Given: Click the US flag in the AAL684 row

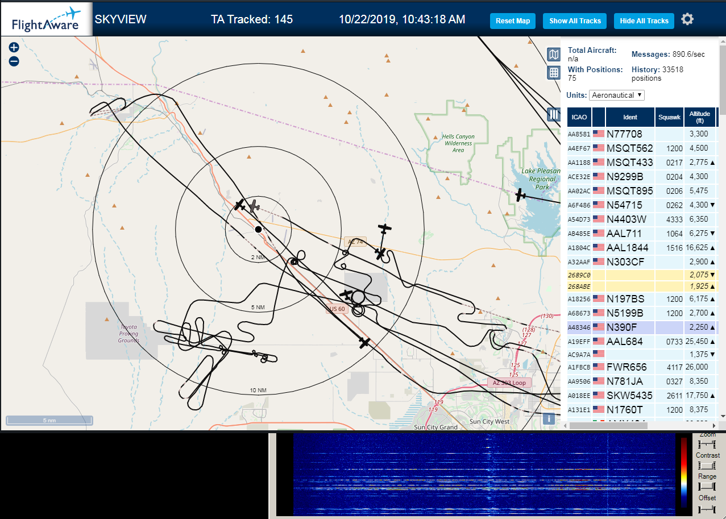Looking at the screenshot, I should coord(598,342).
